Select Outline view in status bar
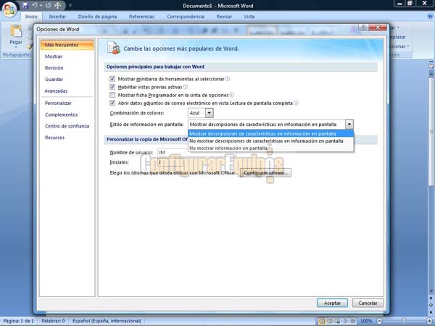Screen dimensions: 435x326 [x=345, y=321]
